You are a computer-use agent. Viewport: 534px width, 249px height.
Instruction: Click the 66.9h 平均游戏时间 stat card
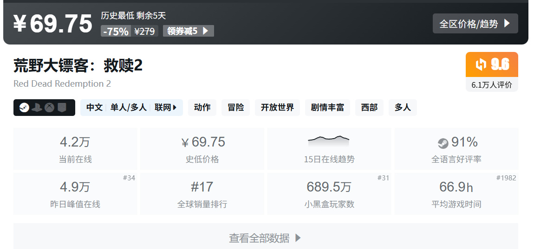point(456,194)
